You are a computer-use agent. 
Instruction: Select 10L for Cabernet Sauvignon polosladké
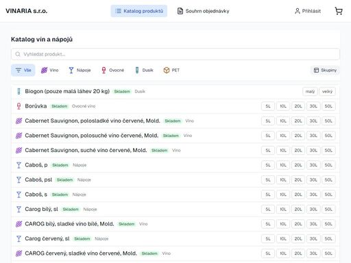coord(283,121)
